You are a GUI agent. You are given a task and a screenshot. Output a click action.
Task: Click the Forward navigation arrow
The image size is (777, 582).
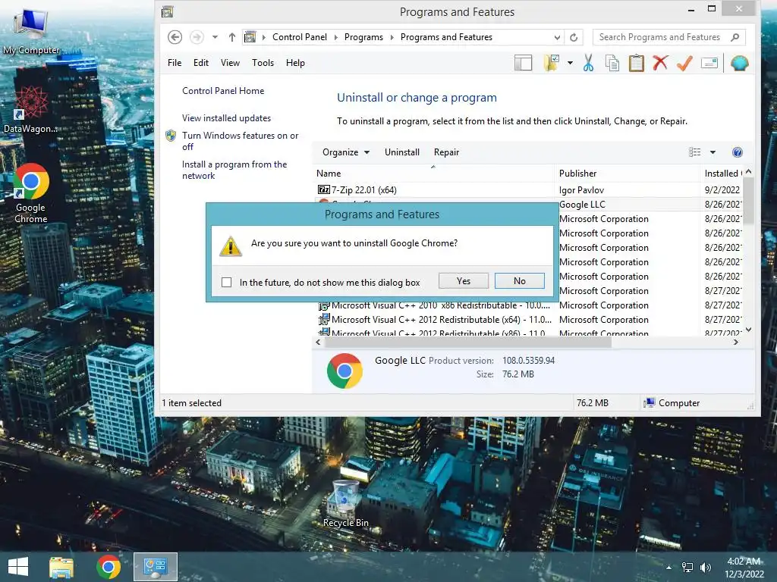[197, 37]
